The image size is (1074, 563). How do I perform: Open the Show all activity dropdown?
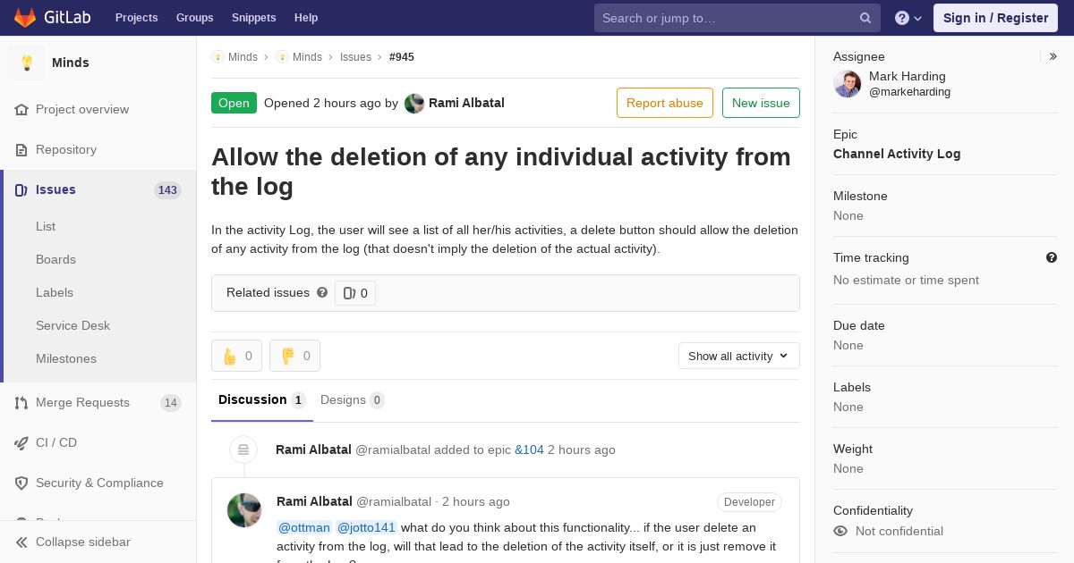click(x=739, y=356)
